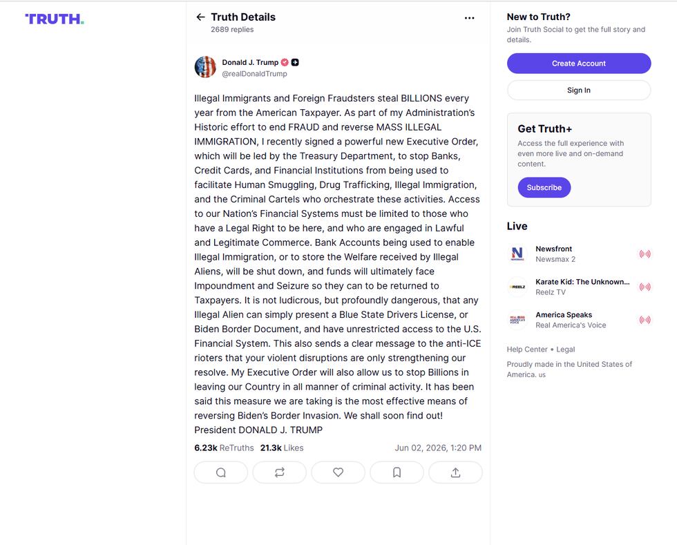677x545 pixels.
Task: Click the ReTruth arrows icon
Action: point(279,472)
